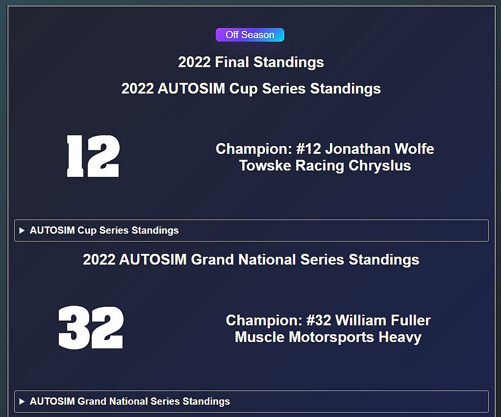This screenshot has width=501, height=417.
Task: Click the large number 32 car logo
Action: pyautogui.click(x=91, y=327)
